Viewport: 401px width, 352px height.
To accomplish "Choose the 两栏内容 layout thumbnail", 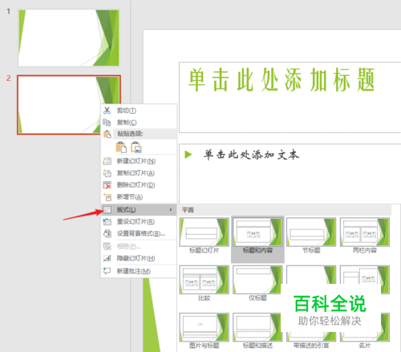I will (x=365, y=232).
